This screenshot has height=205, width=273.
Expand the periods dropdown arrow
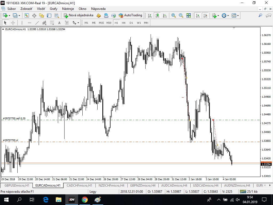tap(228, 15)
